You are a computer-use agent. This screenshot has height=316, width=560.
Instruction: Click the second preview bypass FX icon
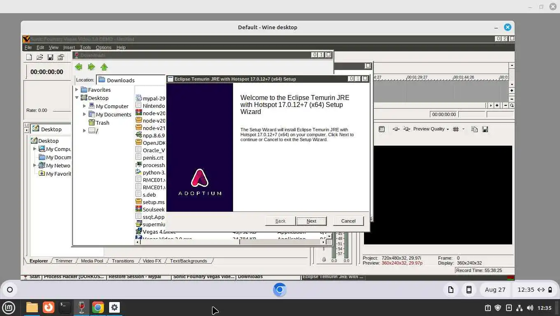click(x=407, y=129)
